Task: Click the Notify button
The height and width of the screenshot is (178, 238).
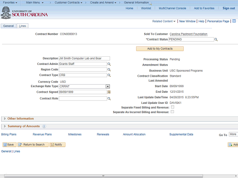Action: point(57,145)
